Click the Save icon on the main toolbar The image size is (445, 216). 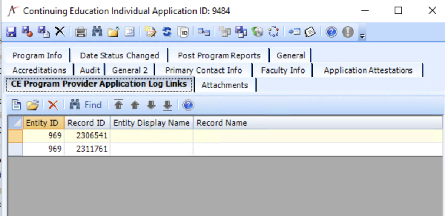click(11, 31)
